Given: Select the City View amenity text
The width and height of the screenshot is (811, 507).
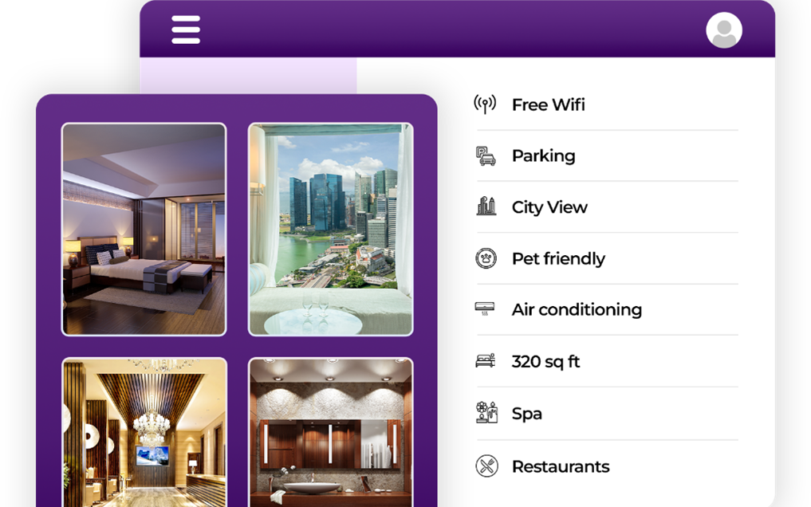Looking at the screenshot, I should [549, 207].
